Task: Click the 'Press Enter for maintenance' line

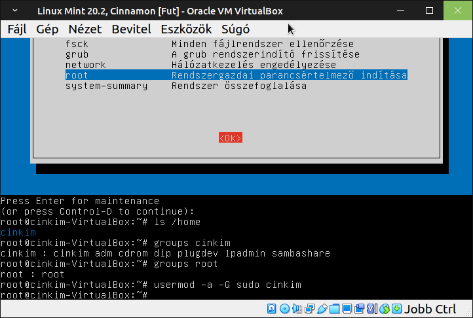Action: [80, 201]
